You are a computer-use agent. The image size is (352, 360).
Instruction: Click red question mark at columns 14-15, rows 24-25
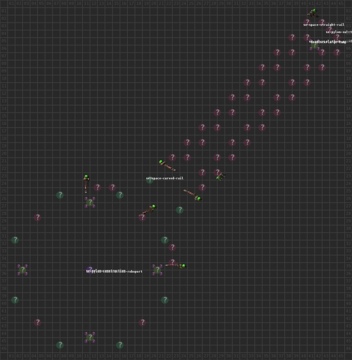pos(112,187)
